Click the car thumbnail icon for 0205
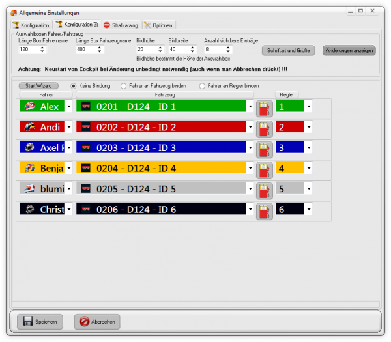Image resolution: width=391 pixels, height=342 pixels. [85, 189]
